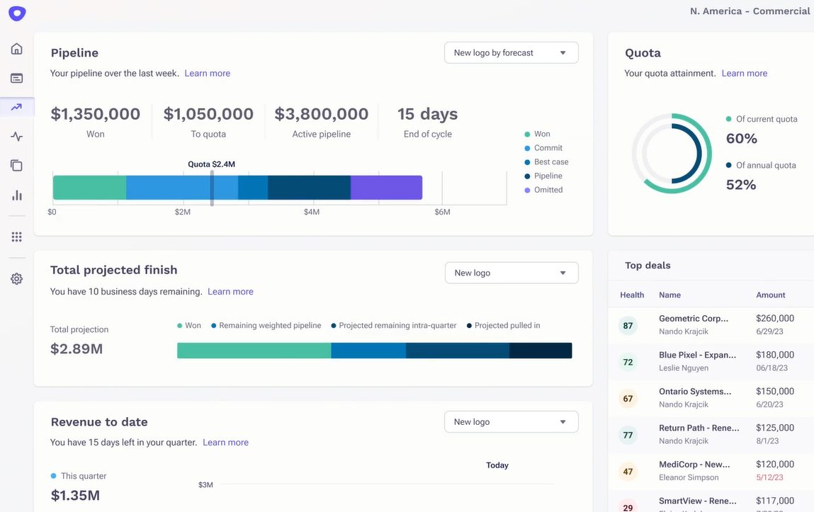Click the Of current quota legend
This screenshot has height=512, width=814.
click(x=762, y=119)
